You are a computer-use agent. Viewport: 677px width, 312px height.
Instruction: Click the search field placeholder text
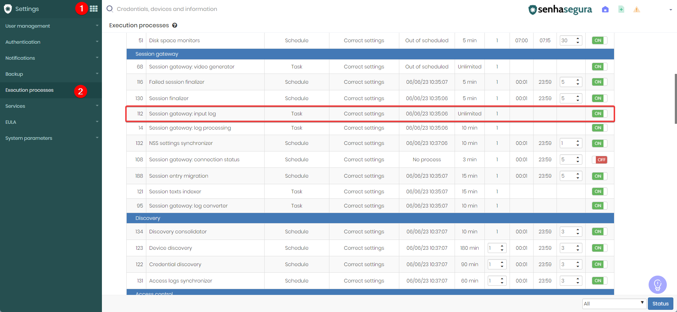(167, 9)
